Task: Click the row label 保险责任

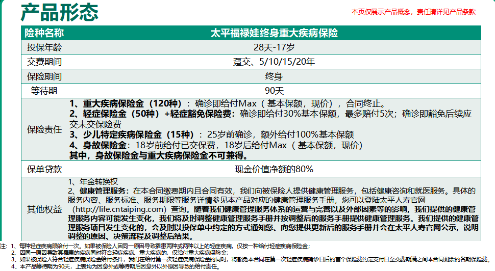Action: [44, 129]
